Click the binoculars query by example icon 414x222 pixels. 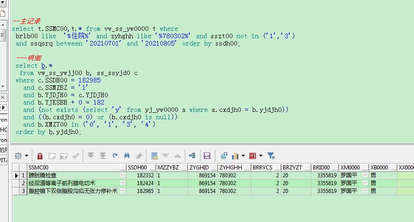pyautogui.click(x=127, y=156)
